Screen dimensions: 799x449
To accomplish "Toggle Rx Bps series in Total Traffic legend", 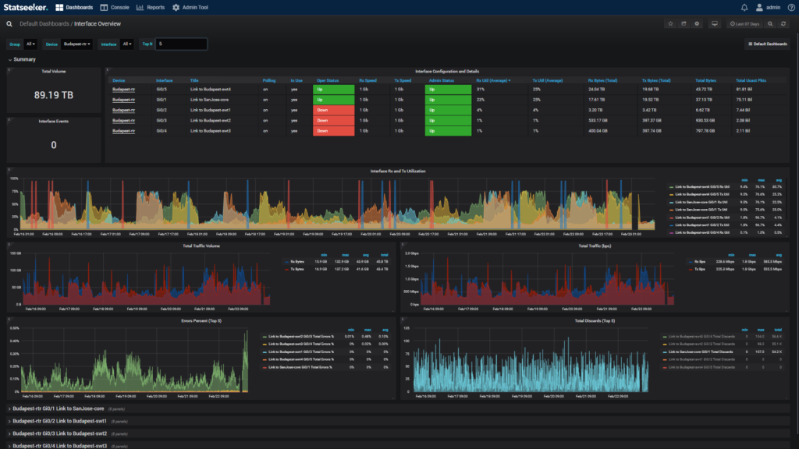I will click(x=700, y=262).
